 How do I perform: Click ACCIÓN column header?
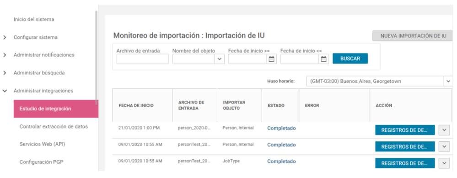[384, 105]
